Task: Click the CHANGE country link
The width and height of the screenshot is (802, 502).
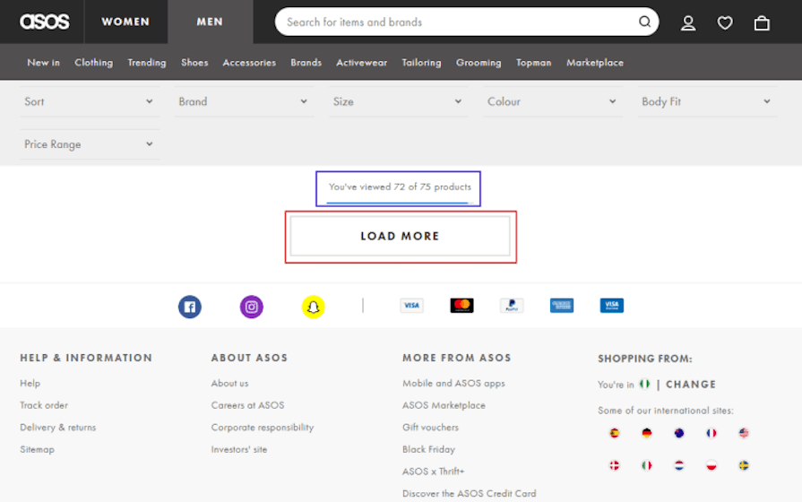Action: 691,385
